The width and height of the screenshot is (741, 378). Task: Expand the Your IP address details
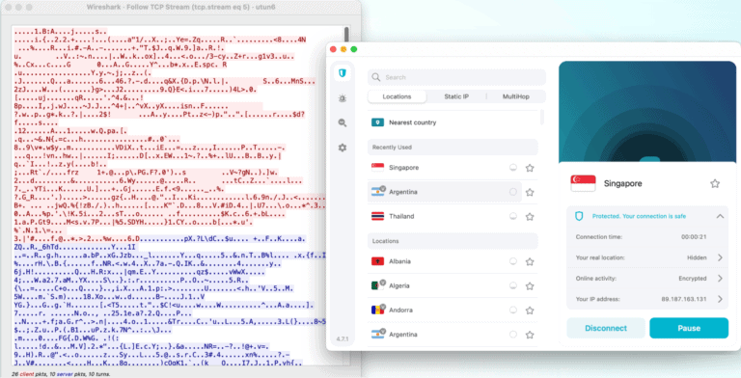click(720, 299)
